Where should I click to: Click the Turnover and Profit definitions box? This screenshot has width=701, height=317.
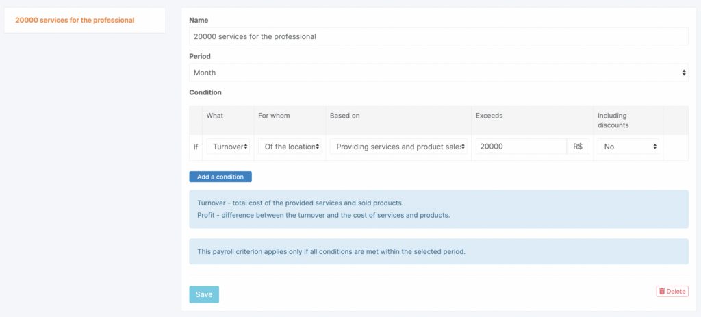point(438,209)
